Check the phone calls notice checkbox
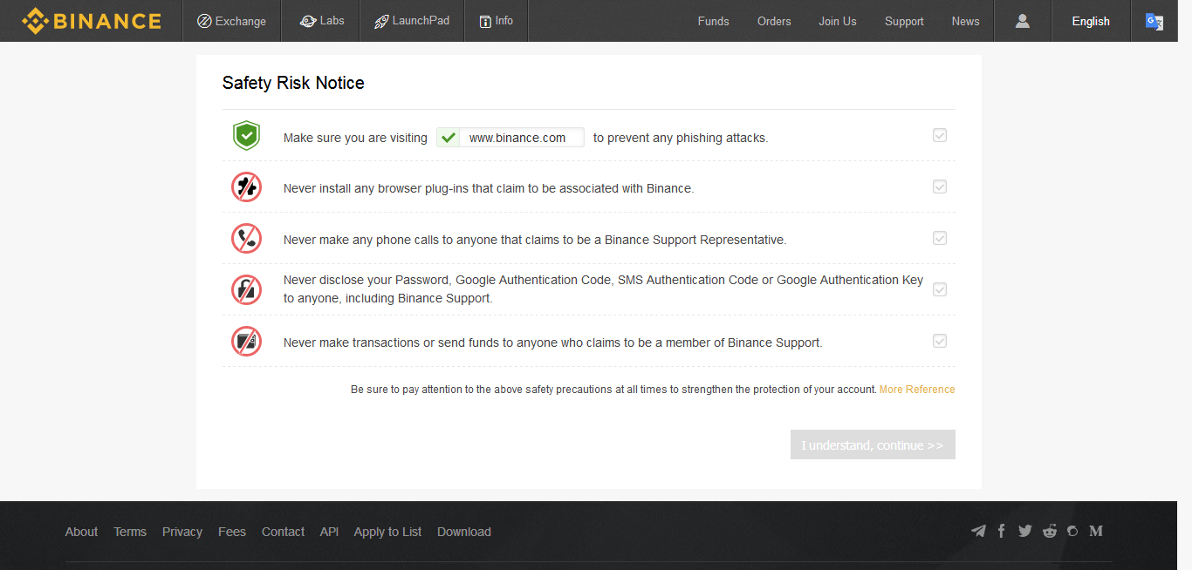 click(x=940, y=238)
